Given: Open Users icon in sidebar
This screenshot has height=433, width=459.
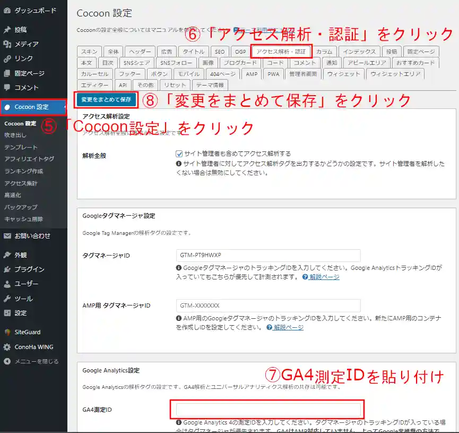Looking at the screenshot, I should 7,284.
